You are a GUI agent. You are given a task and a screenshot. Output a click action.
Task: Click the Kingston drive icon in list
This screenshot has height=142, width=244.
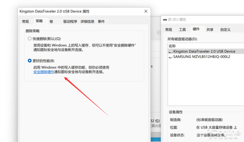pyautogui.click(x=170, y=52)
